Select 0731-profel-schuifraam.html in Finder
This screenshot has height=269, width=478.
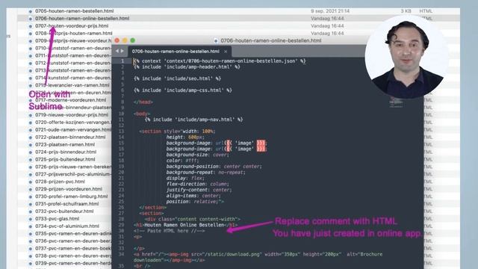click(66, 204)
